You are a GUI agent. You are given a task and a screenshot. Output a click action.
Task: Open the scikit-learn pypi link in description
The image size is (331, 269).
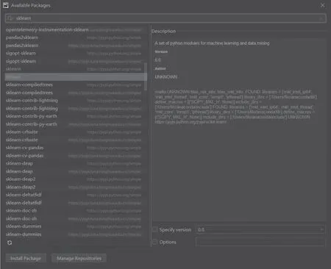191,122
